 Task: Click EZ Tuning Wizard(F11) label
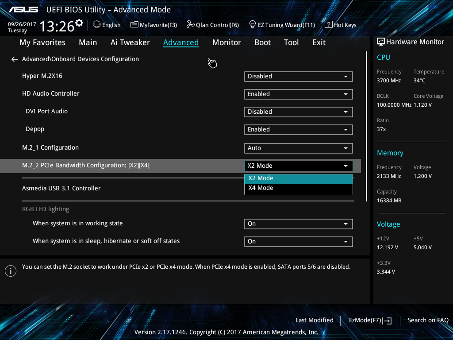pyautogui.click(x=286, y=25)
